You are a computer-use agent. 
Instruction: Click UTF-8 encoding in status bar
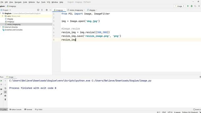170,112
